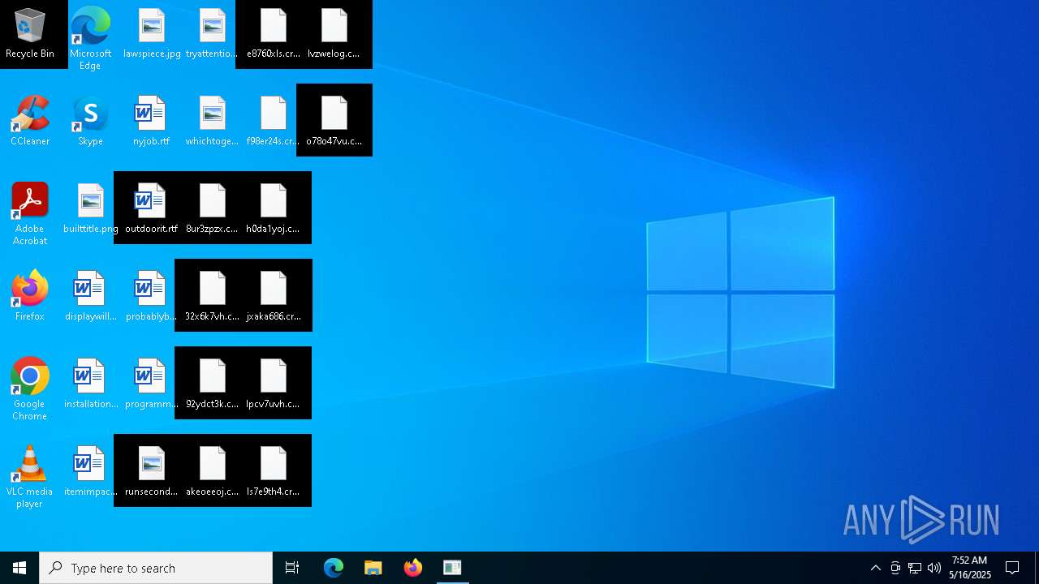Select 92ydct3k file icon

click(x=212, y=384)
